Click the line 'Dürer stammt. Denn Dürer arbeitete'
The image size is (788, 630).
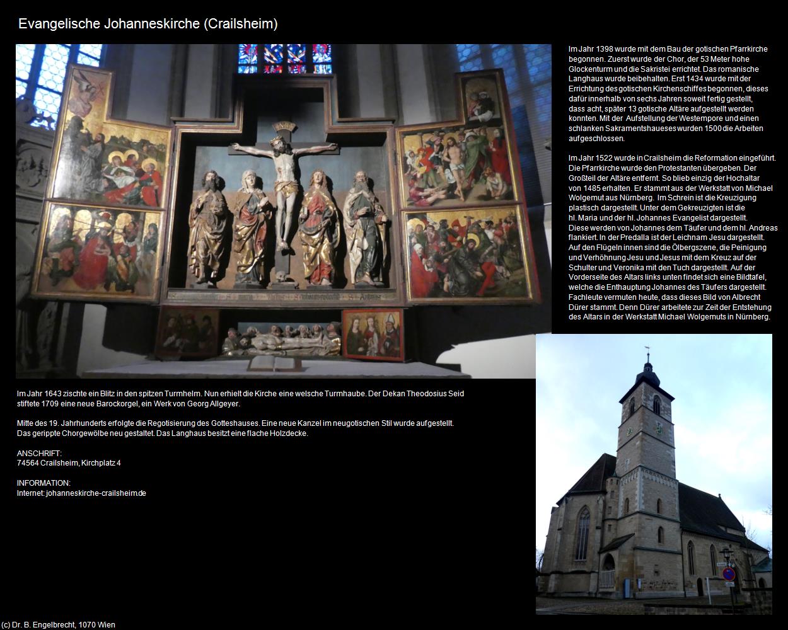[669, 307]
